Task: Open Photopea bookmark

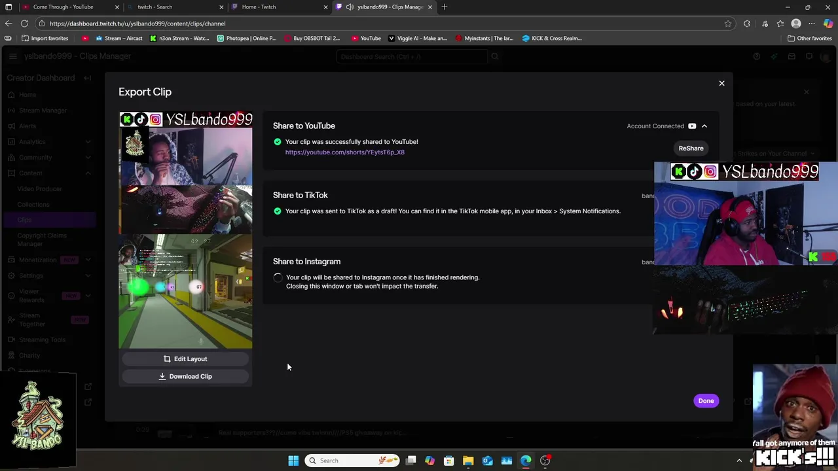Action: (x=246, y=38)
